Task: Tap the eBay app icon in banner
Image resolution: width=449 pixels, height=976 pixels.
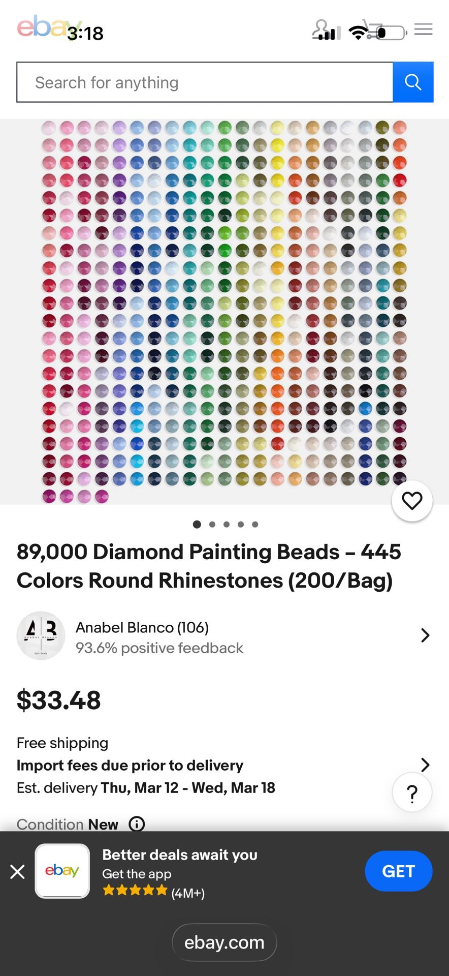Action: tap(62, 871)
